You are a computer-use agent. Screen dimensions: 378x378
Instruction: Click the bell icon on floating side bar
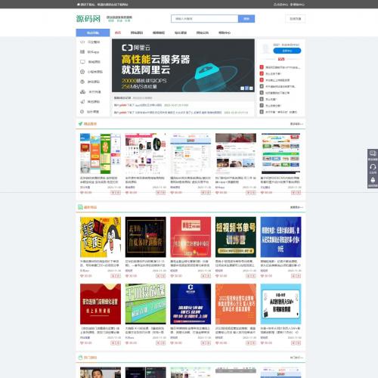[373, 180]
